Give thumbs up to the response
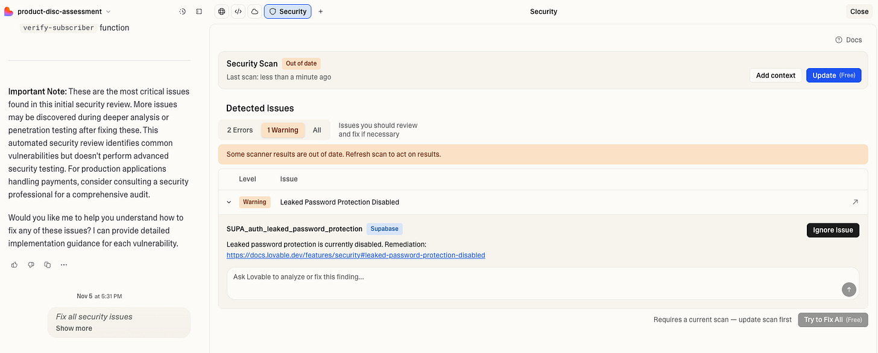 click(14, 264)
